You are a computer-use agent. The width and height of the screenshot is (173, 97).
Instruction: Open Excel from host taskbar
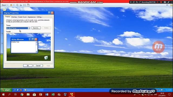tap(53, 95)
